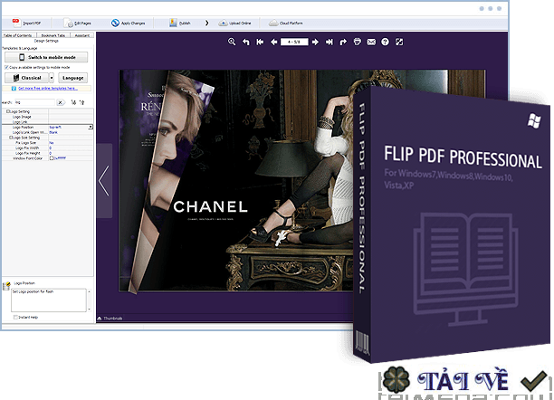Select the Logo Link row

pos(48,121)
